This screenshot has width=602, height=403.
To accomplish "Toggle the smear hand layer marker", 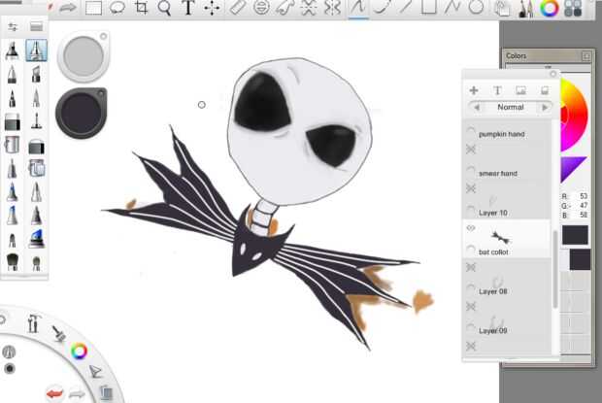I will point(471,171).
